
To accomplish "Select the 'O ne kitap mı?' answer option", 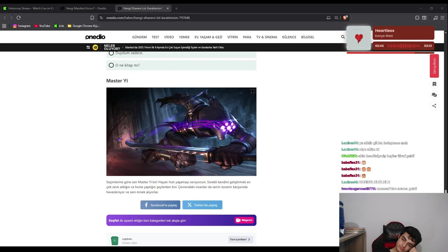I will click(x=181, y=65).
